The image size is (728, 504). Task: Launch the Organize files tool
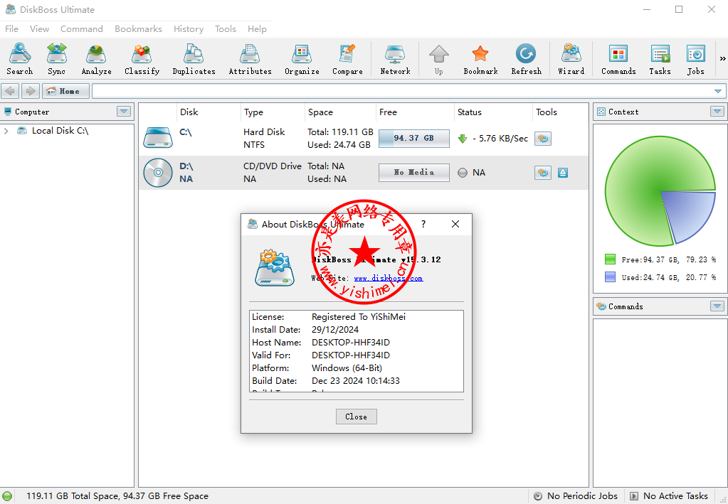pos(302,58)
